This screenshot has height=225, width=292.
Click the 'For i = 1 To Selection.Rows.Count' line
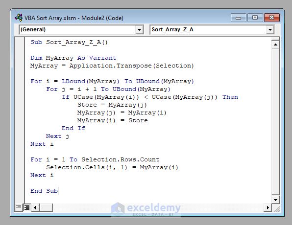[x=95, y=159]
